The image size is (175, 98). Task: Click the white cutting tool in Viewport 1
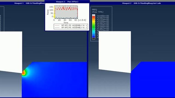pyautogui.click(x=11, y=52)
